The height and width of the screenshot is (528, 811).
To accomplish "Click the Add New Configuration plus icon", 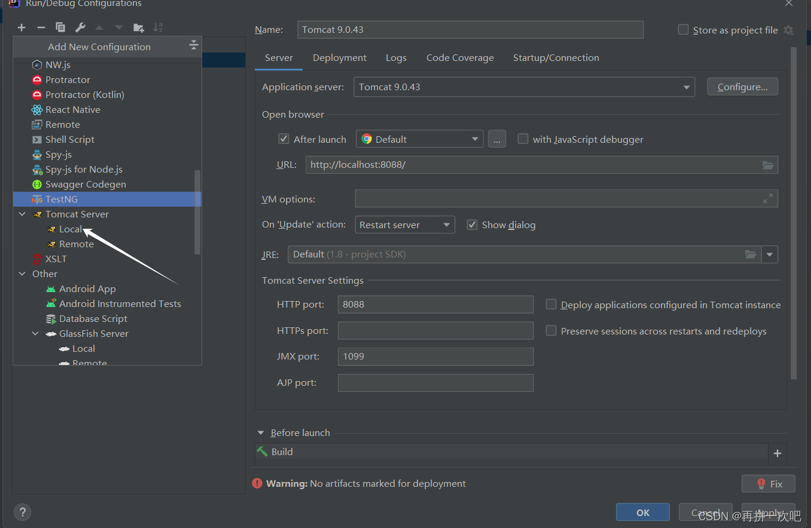I will pyautogui.click(x=22, y=27).
